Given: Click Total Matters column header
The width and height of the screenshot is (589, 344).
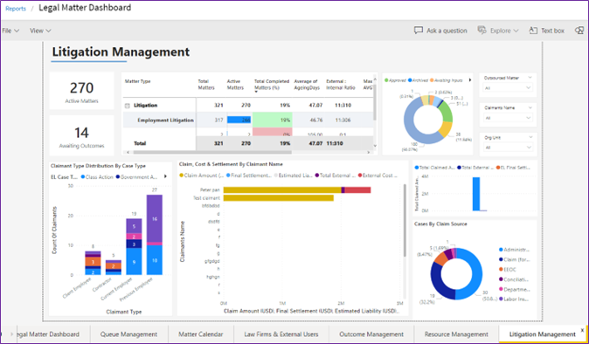Looking at the screenshot, I should tap(206, 85).
